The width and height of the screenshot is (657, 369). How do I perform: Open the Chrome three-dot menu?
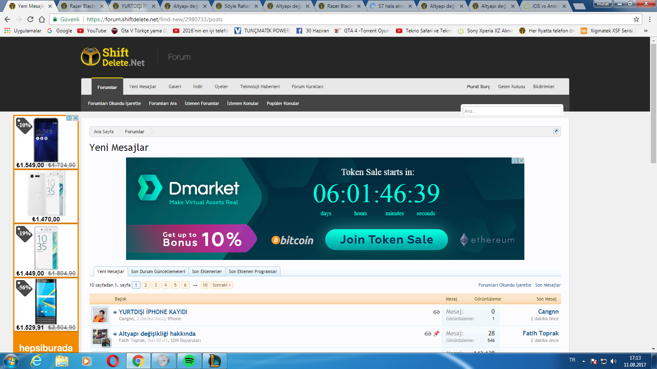pos(650,19)
